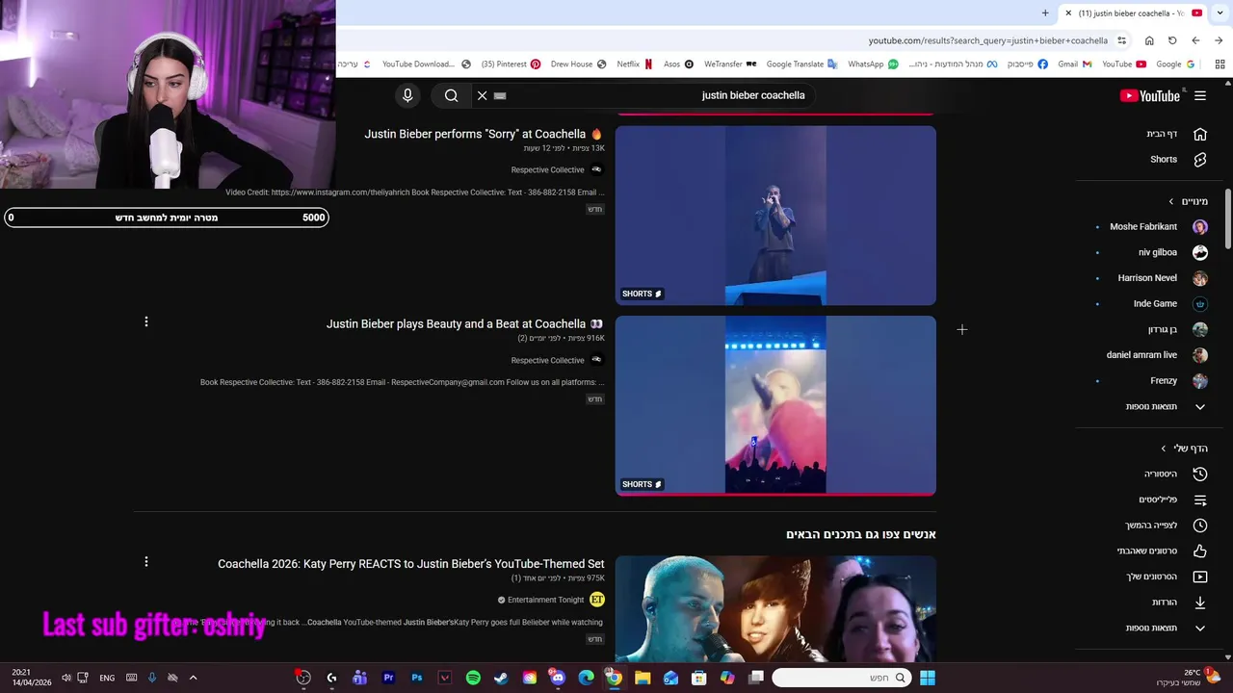This screenshot has width=1233, height=693.
Task: Open three-dot menu for Katy Perry REACTS video
Action: pyautogui.click(x=146, y=561)
